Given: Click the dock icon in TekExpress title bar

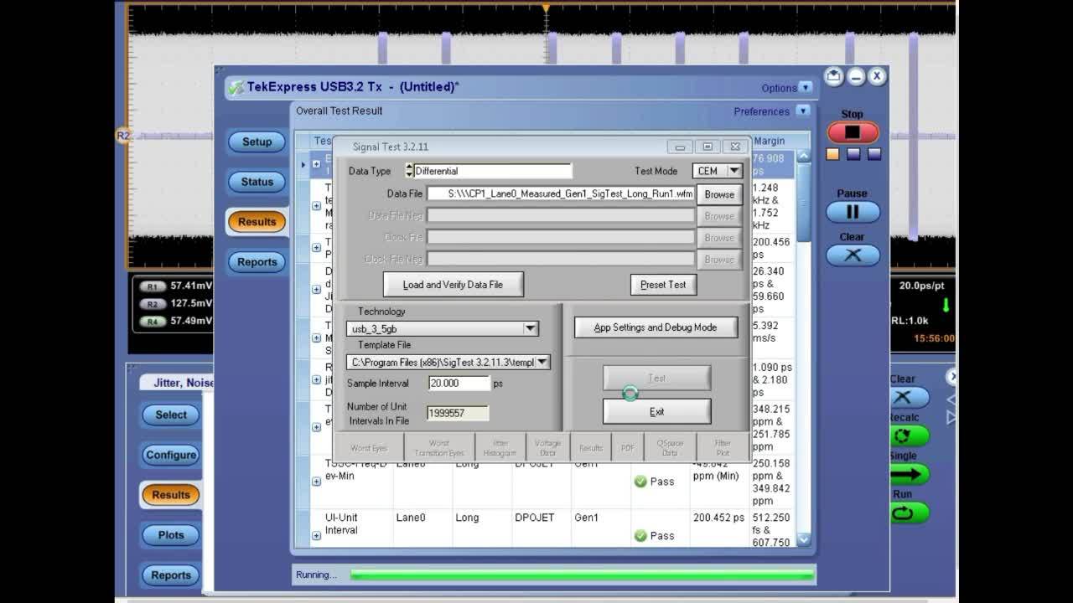Looking at the screenshot, I should (x=833, y=76).
